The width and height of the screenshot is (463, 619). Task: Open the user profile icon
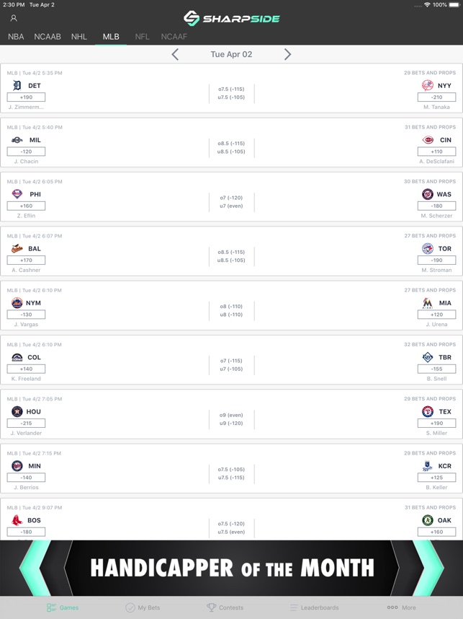pyautogui.click(x=14, y=18)
